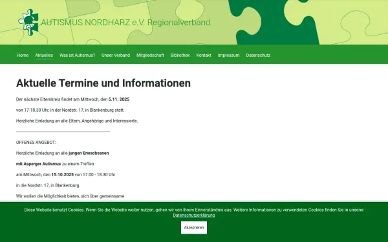388x242 pixels.
Task: Click the Autismus Nordharz puzzle logo
Action: pyautogui.click(x=28, y=22)
